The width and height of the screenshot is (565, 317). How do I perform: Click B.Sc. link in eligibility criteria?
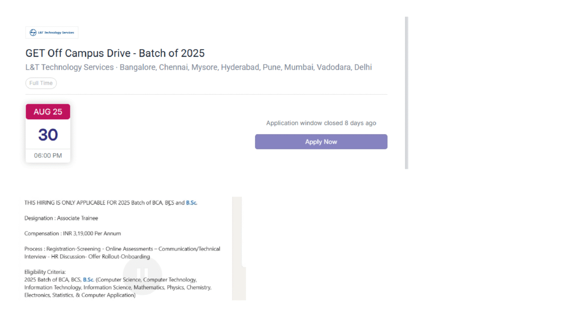point(89,279)
